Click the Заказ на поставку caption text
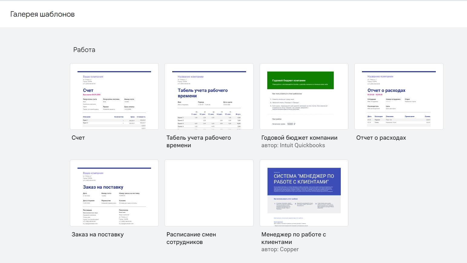The width and height of the screenshot is (467, 263). tap(97, 235)
